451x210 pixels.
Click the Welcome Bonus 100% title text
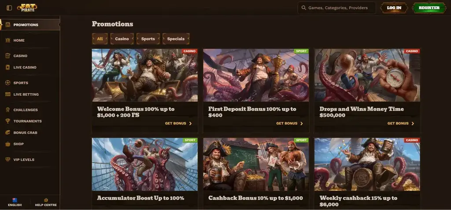[136, 112]
